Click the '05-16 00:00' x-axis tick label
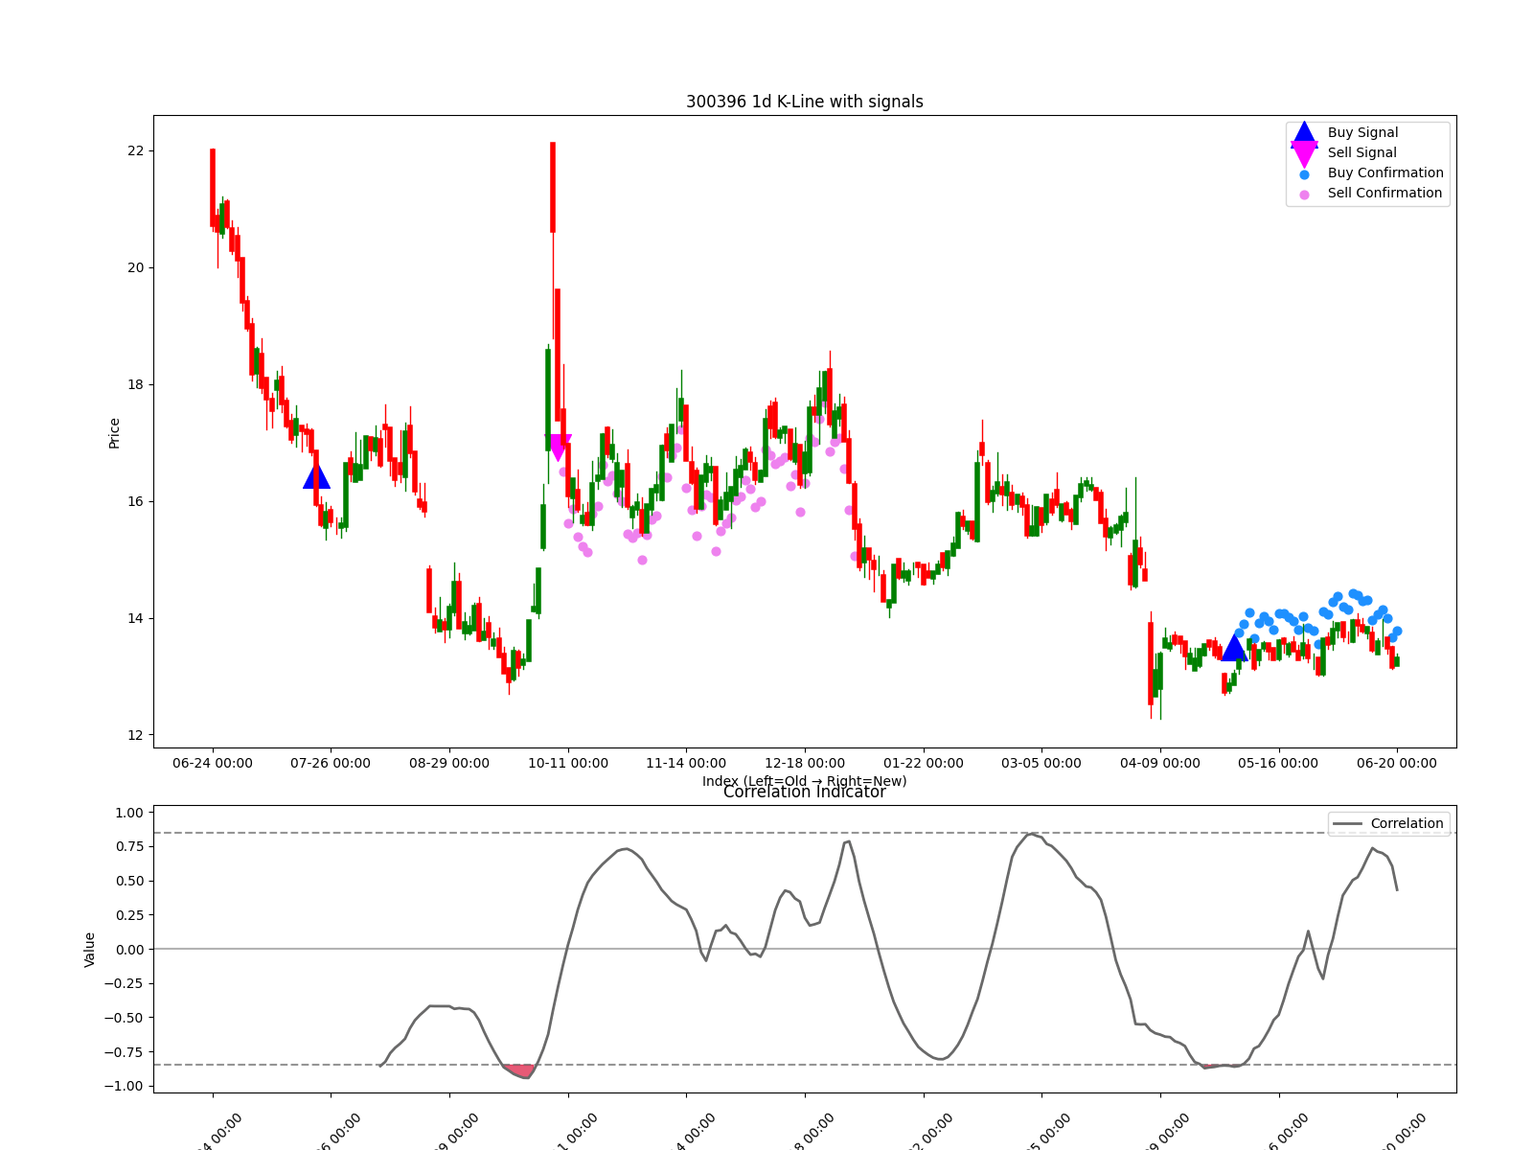The width and height of the screenshot is (1533, 1150). click(x=1279, y=764)
